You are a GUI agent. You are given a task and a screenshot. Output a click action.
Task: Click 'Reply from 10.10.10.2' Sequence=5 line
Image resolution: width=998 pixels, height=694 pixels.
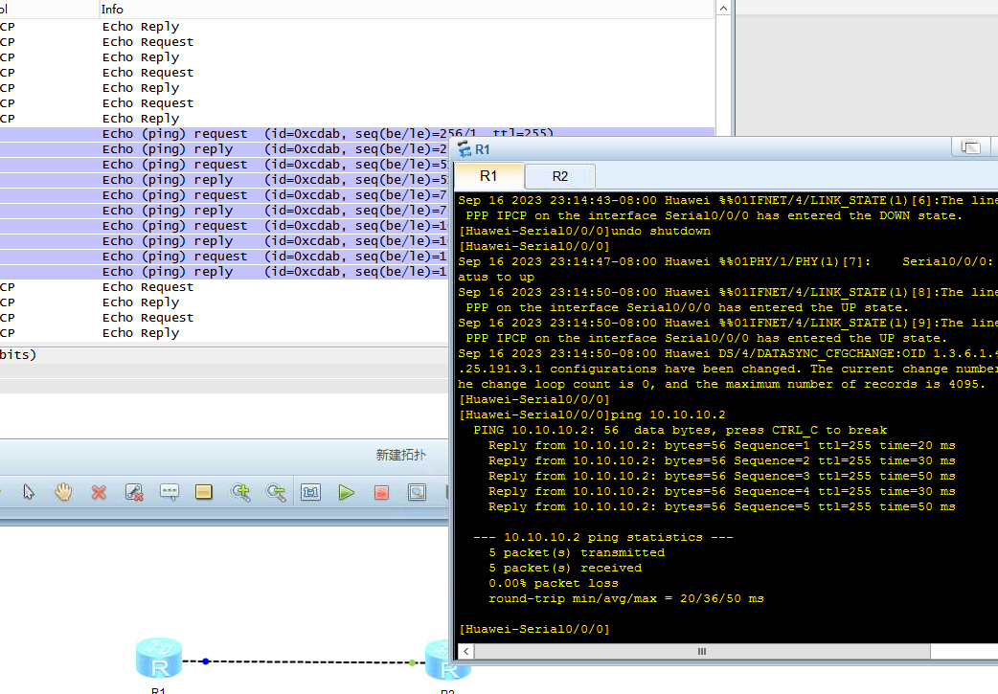722,506
